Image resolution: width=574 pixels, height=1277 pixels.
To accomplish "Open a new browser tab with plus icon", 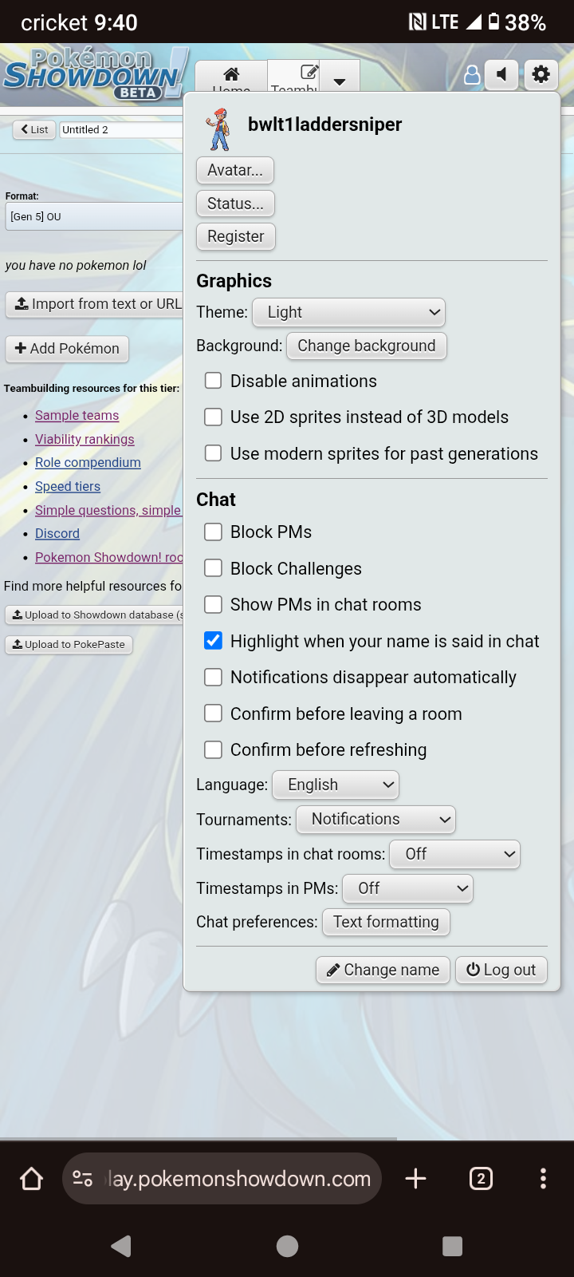I will (x=415, y=1179).
